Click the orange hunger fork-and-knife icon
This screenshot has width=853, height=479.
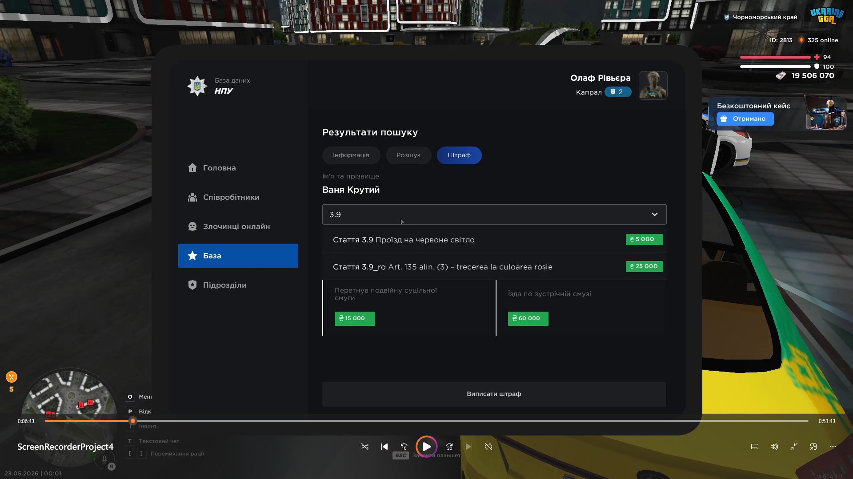click(x=12, y=377)
